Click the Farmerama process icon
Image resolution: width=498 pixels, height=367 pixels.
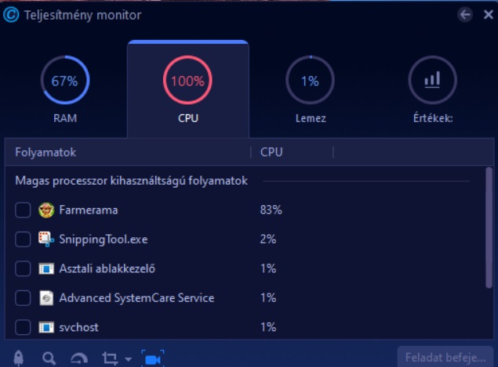46,210
